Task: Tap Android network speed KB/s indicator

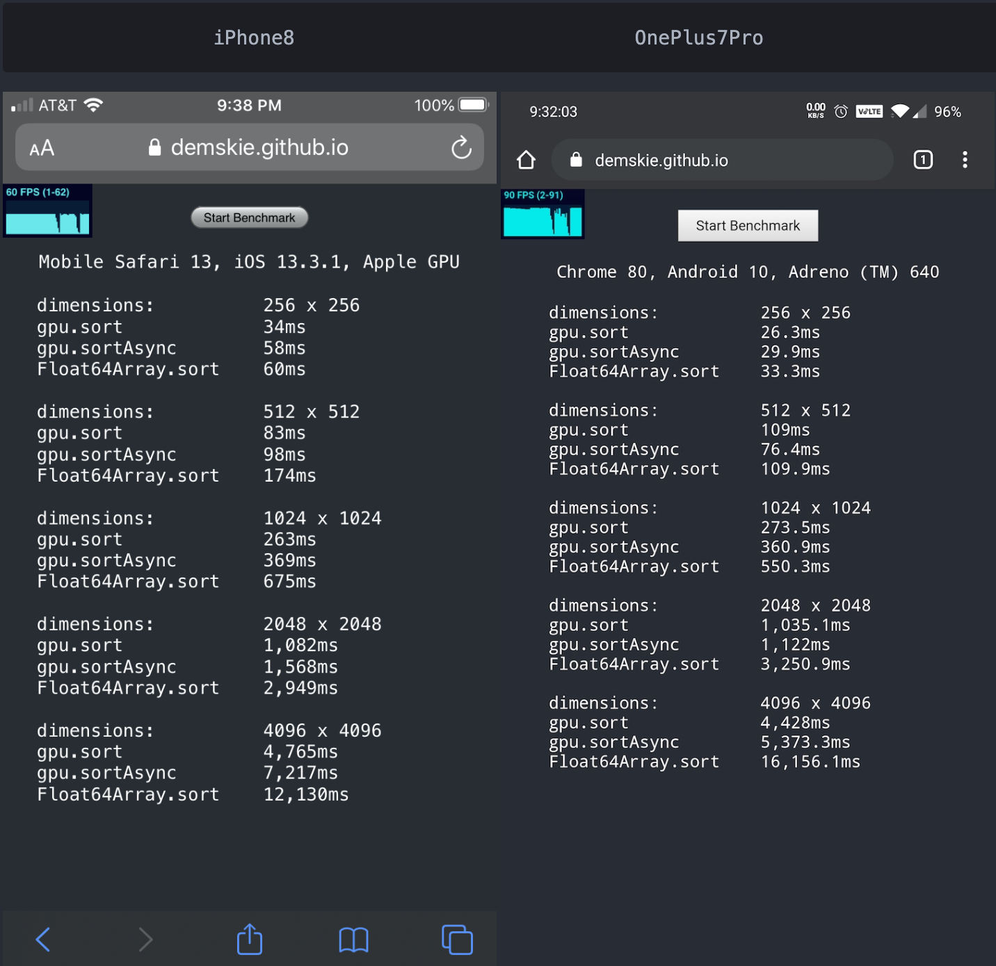Action: (x=816, y=110)
